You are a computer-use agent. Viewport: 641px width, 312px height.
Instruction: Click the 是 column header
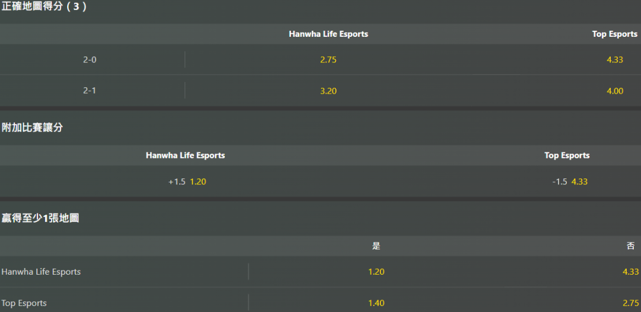tap(376, 246)
